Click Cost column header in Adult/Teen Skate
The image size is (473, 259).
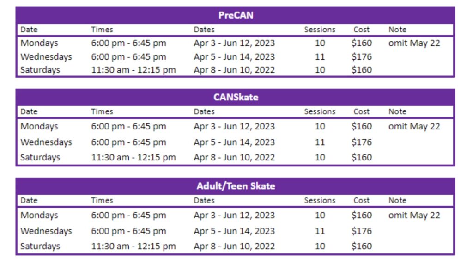tap(361, 200)
